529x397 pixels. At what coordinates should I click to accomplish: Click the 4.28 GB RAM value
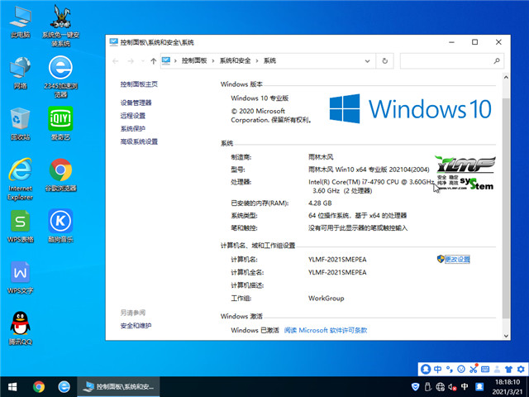click(x=320, y=203)
